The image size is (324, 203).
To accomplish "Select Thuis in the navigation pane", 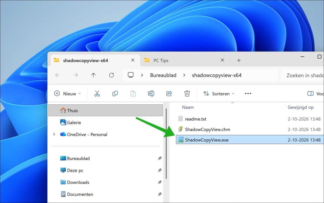I will (x=105, y=110).
